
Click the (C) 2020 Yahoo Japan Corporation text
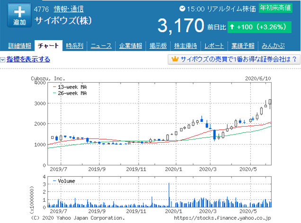pyautogui.click(x=78, y=218)
